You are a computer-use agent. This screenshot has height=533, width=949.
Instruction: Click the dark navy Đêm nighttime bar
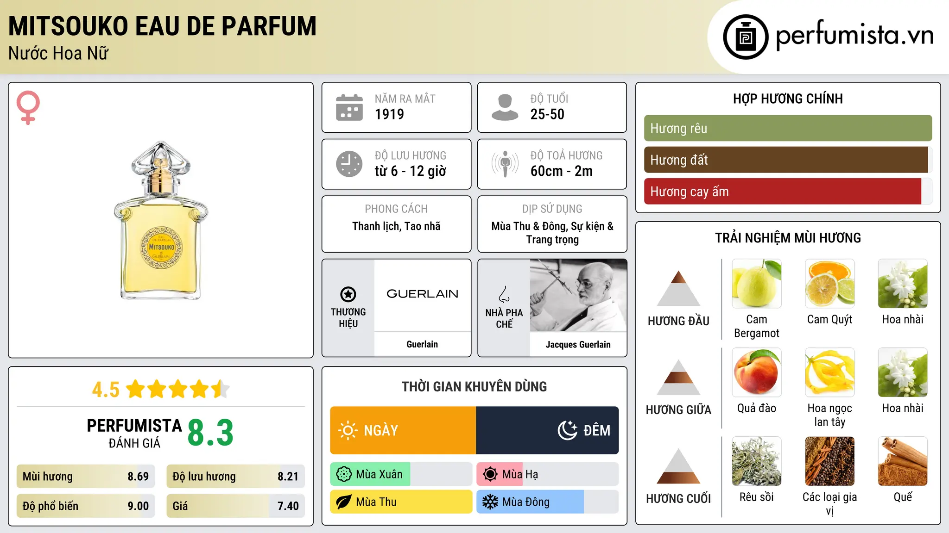(x=547, y=430)
